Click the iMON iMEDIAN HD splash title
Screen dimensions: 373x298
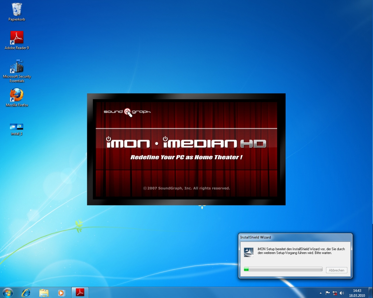tap(186, 142)
